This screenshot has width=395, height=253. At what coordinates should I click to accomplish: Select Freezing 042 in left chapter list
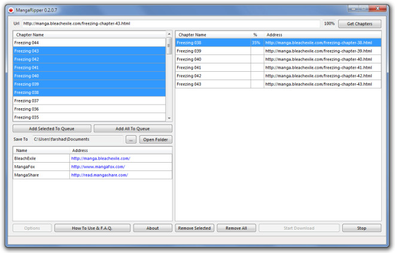(89, 59)
